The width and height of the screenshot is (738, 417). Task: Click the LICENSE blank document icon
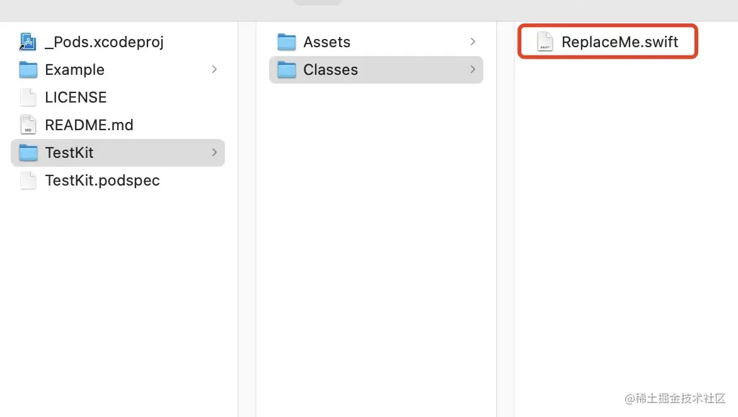pyautogui.click(x=28, y=97)
